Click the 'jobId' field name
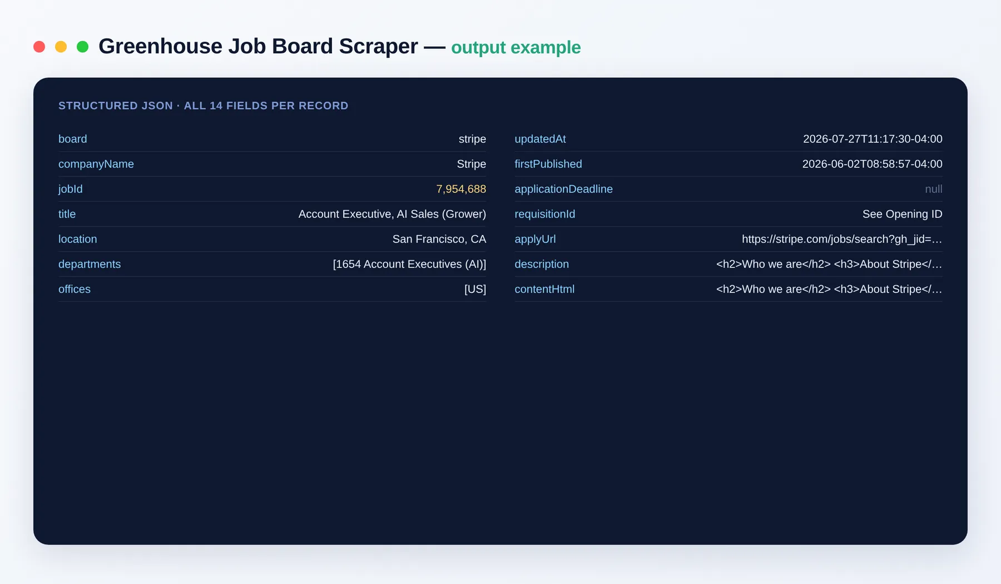 [71, 189]
